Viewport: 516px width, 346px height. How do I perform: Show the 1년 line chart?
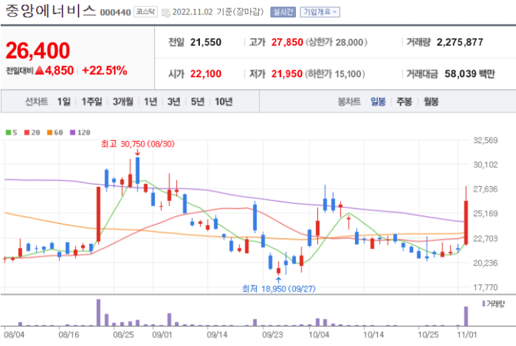[x=151, y=101]
